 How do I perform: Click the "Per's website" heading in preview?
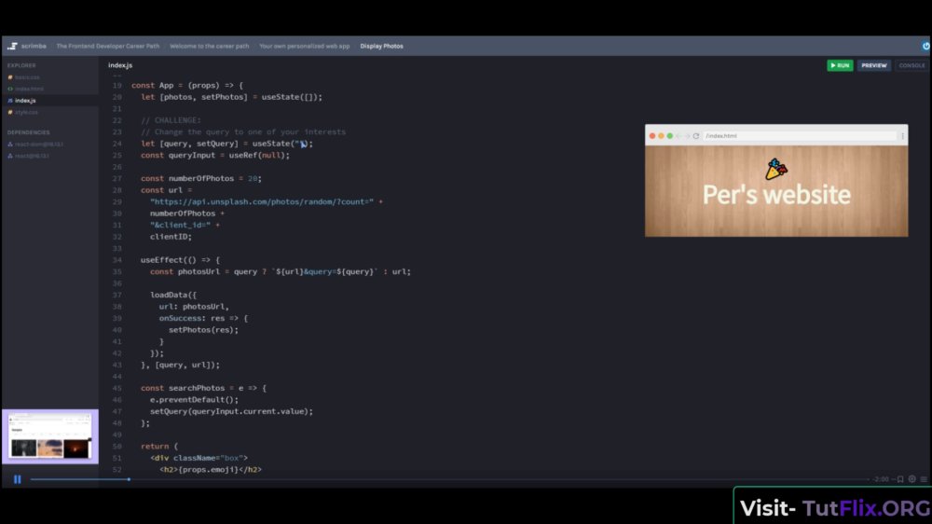(x=776, y=195)
